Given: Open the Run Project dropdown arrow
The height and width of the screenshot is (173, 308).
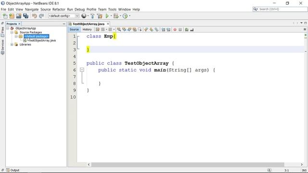Looking at the screenshot, I should (111, 16).
